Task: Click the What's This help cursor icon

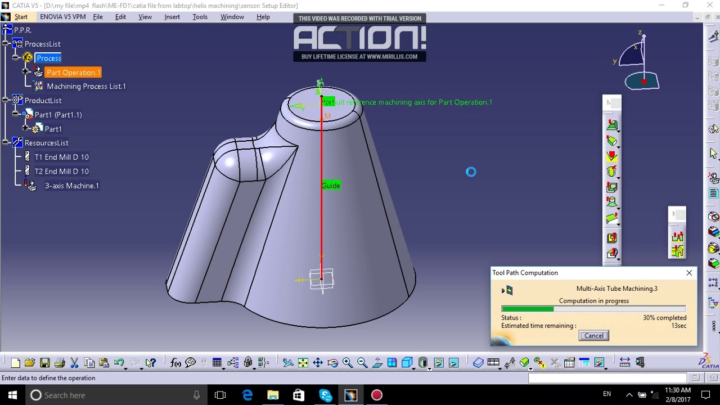Action: 150,363
